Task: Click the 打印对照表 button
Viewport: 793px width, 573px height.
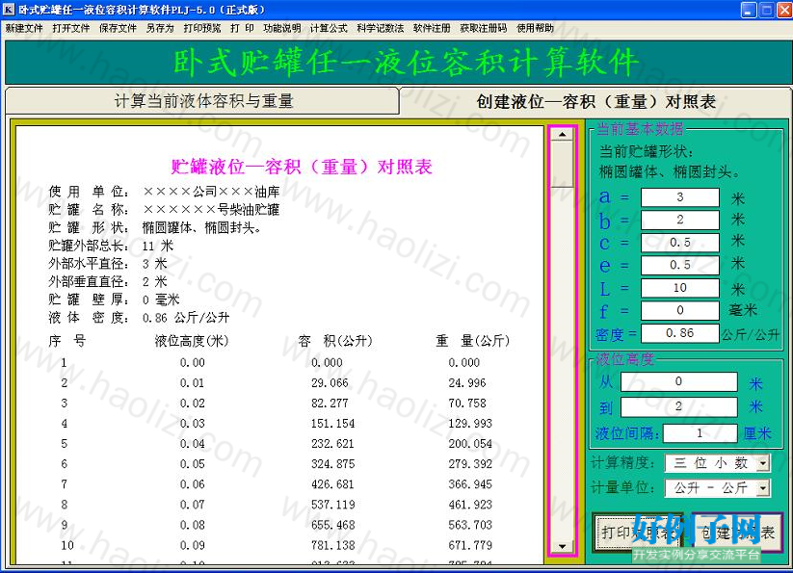Action: tap(638, 532)
